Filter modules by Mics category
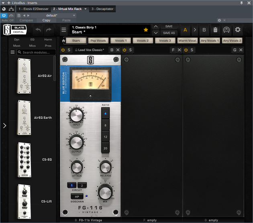 pos(32,46)
